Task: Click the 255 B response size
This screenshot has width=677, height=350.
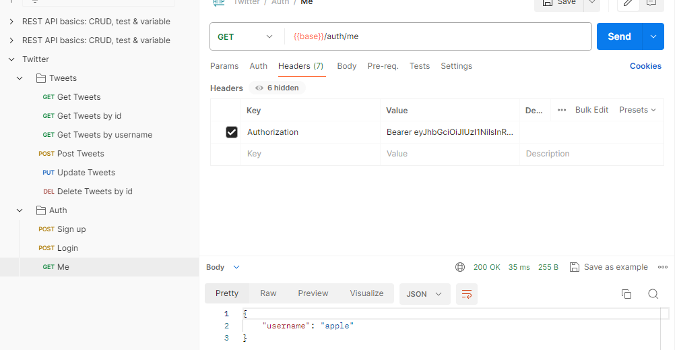Action: click(548, 267)
